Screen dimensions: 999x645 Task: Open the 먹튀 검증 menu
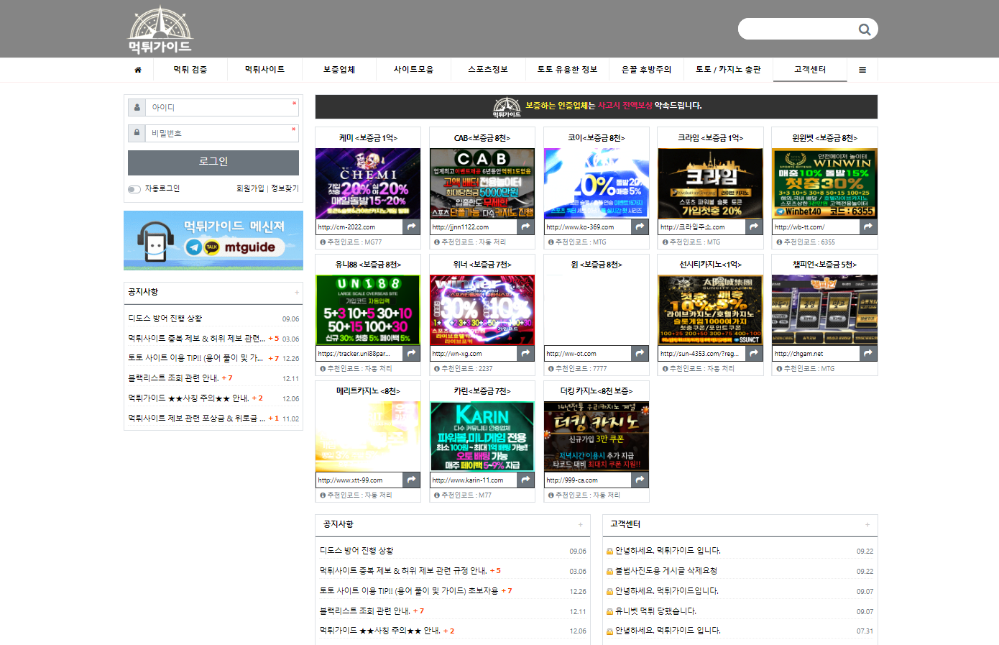coord(190,70)
